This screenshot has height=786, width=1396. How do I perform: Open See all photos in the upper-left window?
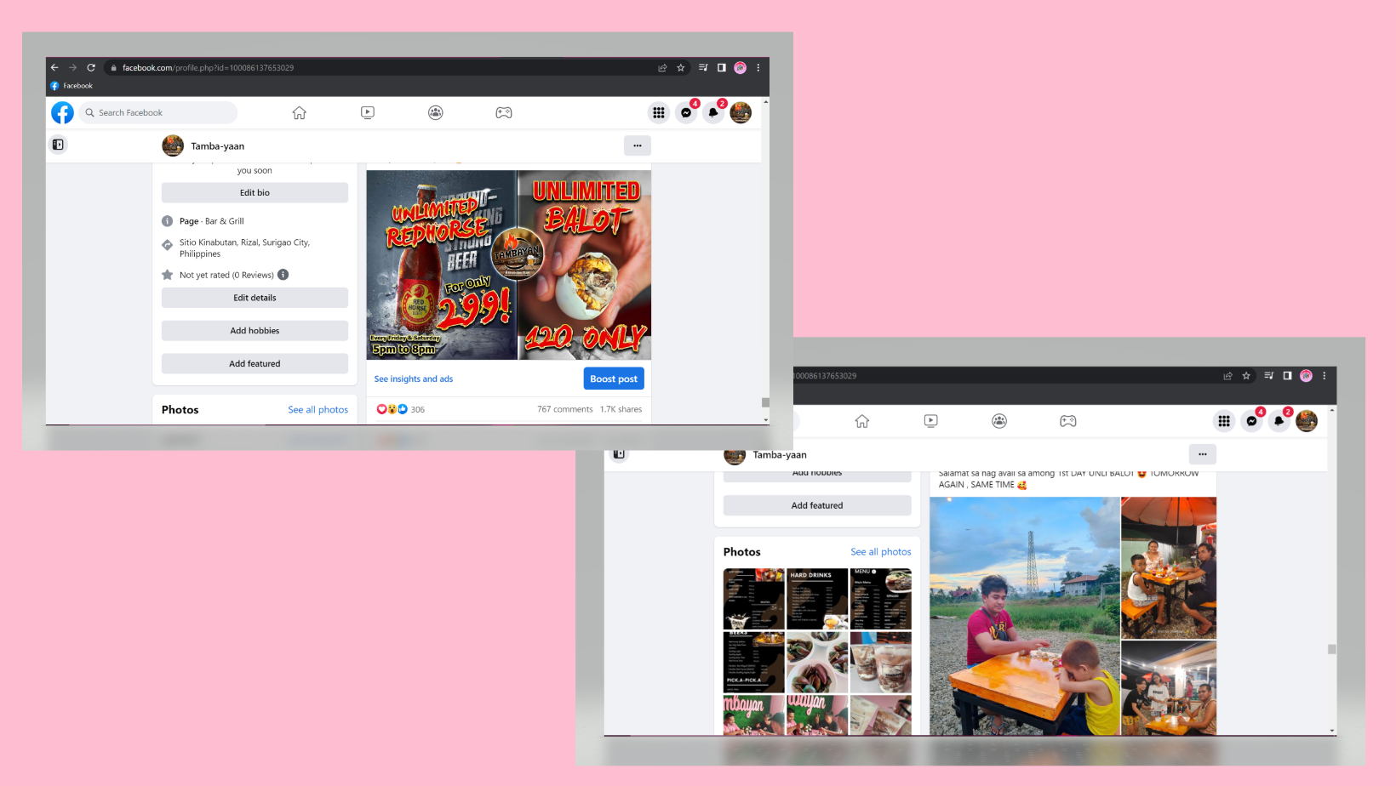tap(318, 410)
